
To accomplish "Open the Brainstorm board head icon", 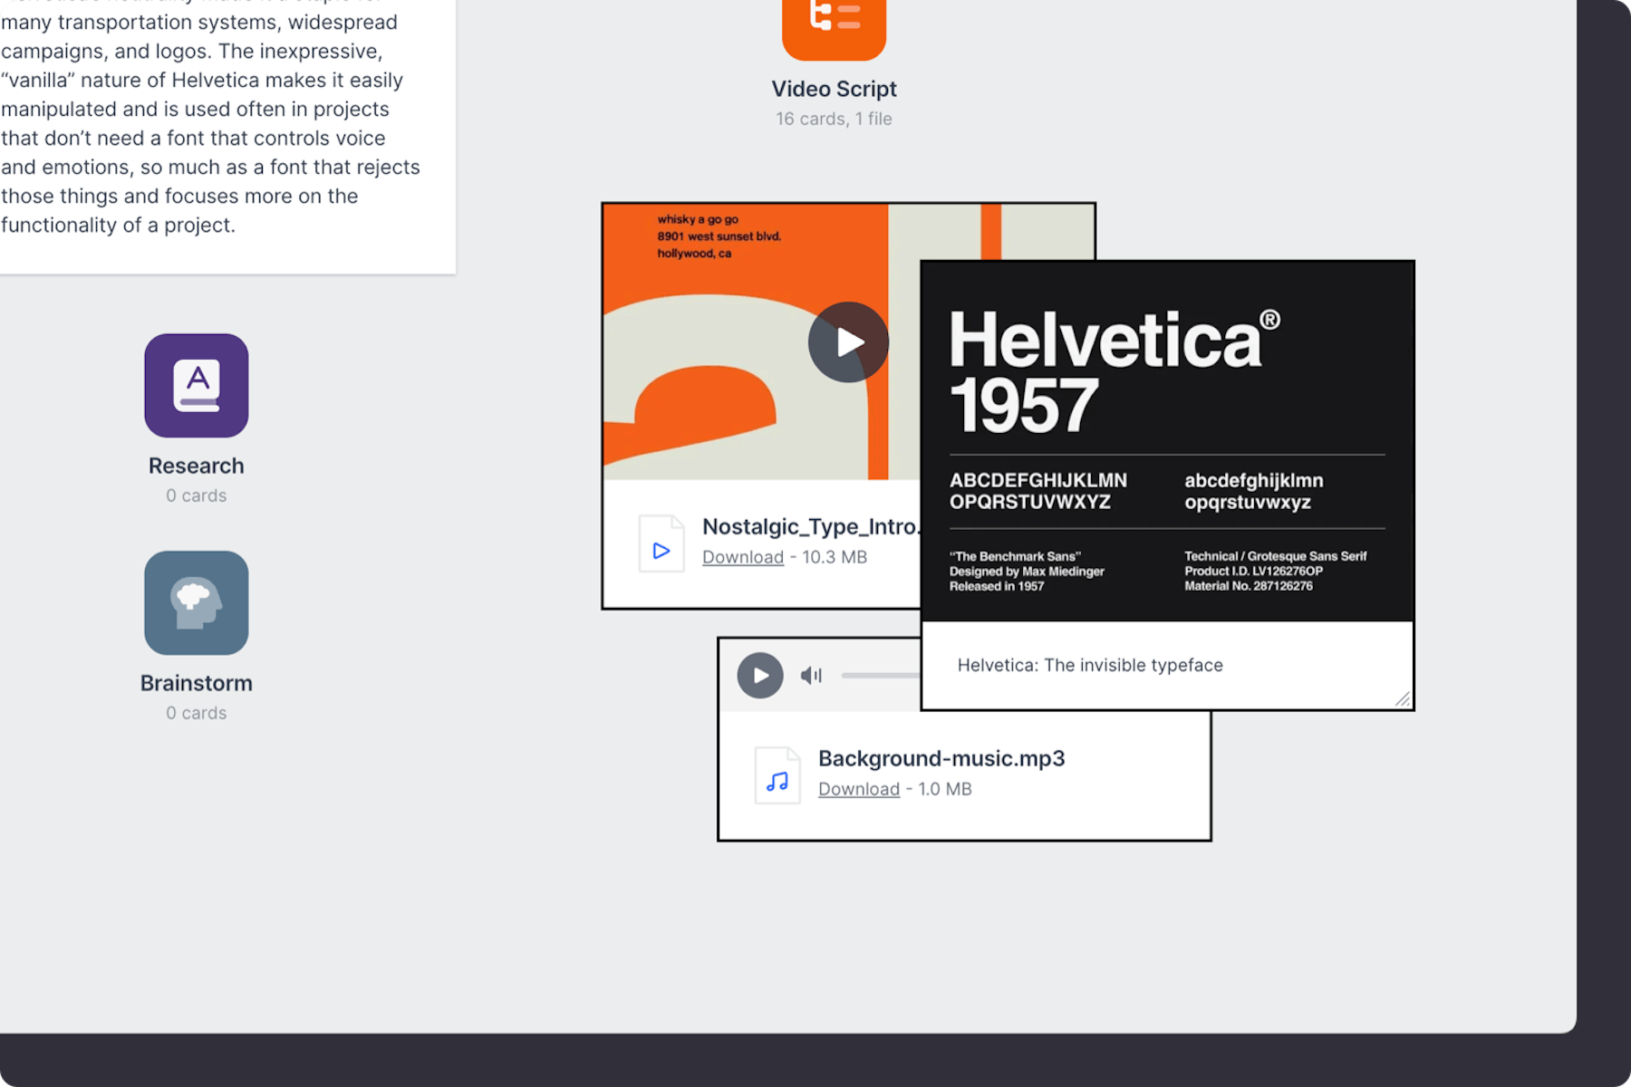I will point(197,602).
